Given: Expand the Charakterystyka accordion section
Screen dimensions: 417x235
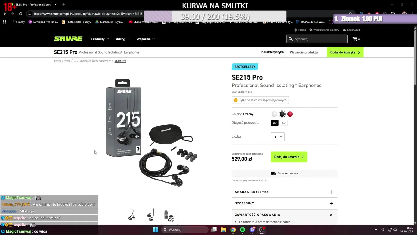Looking at the screenshot, I should 284,192.
